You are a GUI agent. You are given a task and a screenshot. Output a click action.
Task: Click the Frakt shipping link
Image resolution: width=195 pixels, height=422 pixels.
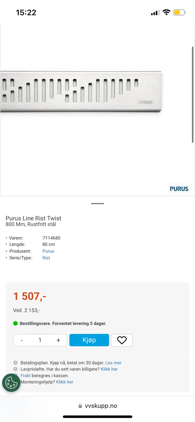(26, 376)
